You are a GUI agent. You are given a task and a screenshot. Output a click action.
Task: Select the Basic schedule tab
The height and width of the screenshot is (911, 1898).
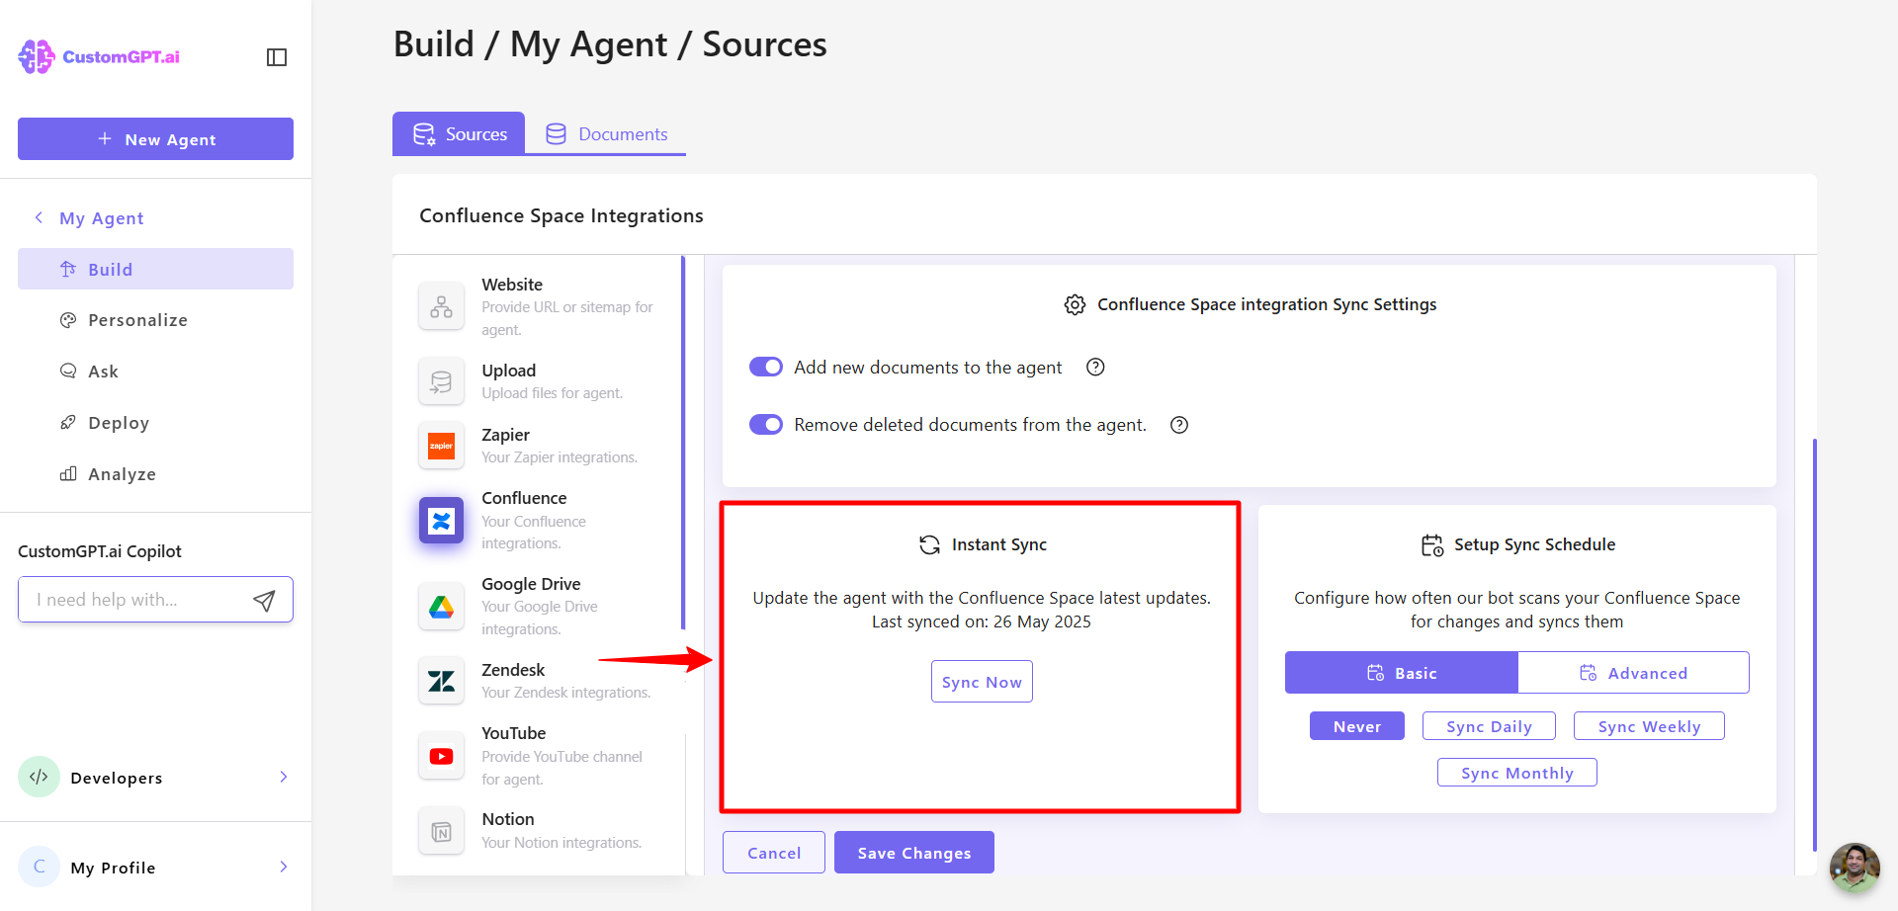coord(1402,673)
